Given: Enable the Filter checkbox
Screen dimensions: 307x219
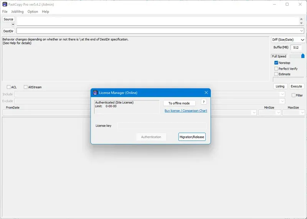Looking at the screenshot, I should pyautogui.click(x=293, y=95).
